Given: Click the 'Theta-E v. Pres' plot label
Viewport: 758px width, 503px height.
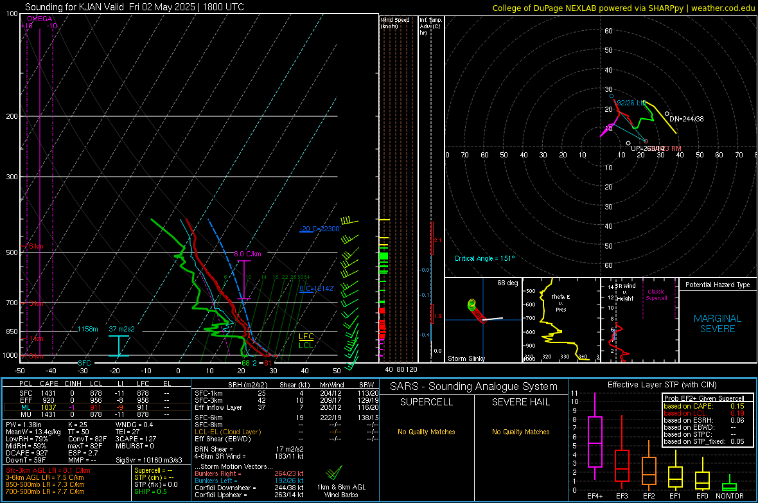Looking at the screenshot, I should (x=561, y=303).
